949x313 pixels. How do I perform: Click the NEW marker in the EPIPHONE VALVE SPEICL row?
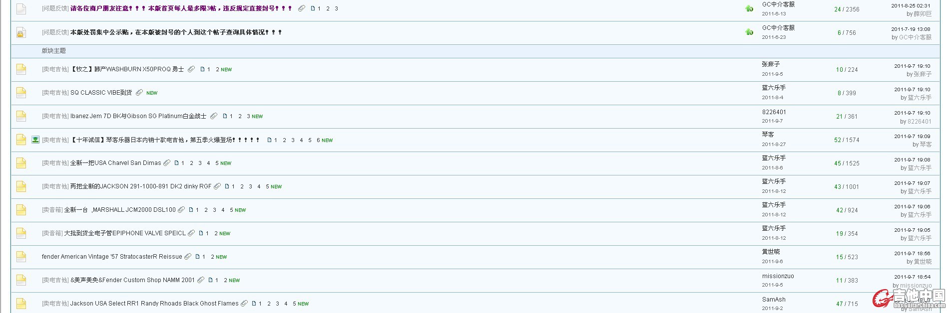pos(225,234)
